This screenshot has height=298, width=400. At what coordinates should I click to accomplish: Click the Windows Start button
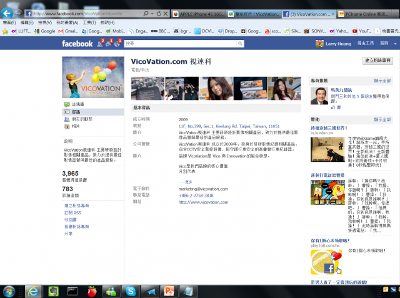click(9, 291)
